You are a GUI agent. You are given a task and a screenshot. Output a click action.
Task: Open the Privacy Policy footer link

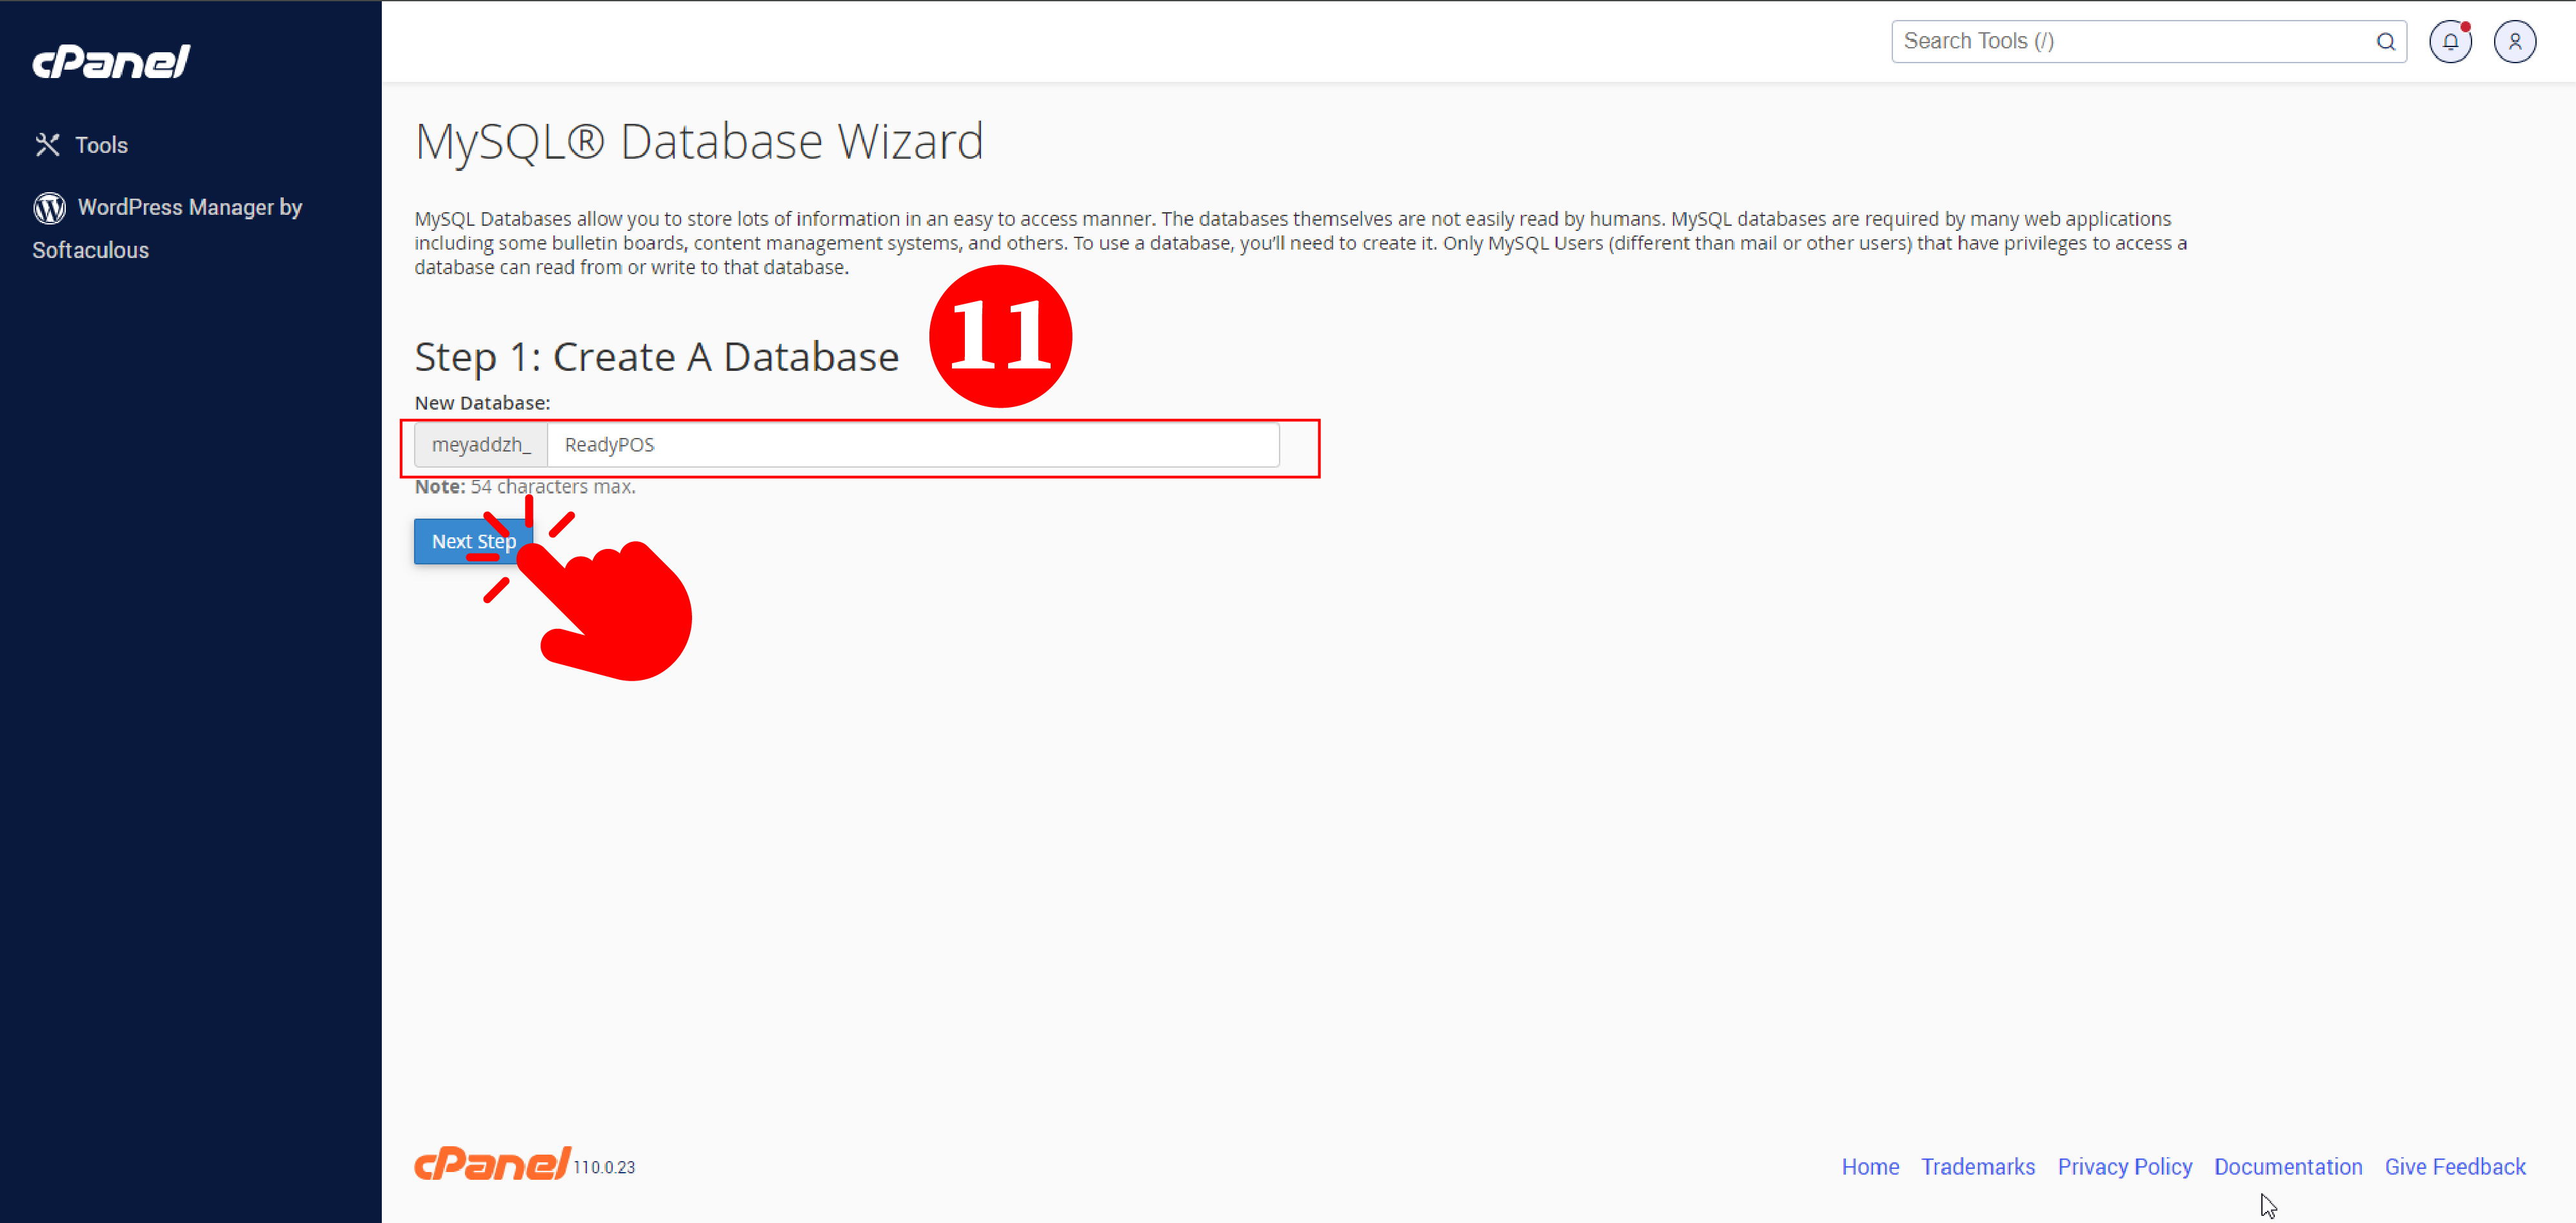(x=2125, y=1167)
